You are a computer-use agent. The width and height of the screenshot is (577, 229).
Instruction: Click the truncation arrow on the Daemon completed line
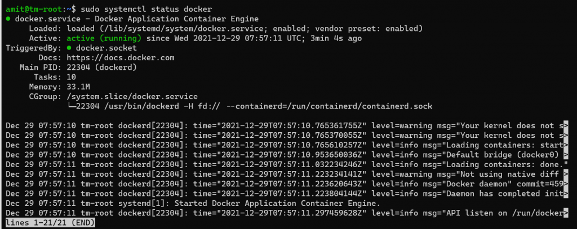(566, 194)
